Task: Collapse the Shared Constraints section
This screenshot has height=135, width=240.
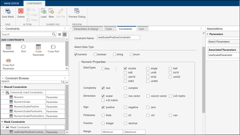Action: [2, 87]
